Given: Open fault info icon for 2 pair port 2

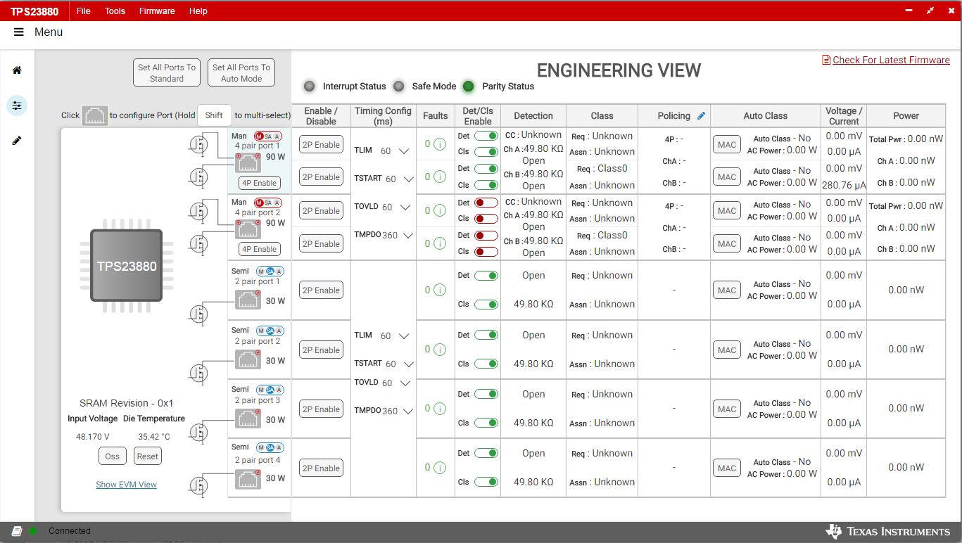Looking at the screenshot, I should pyautogui.click(x=440, y=350).
